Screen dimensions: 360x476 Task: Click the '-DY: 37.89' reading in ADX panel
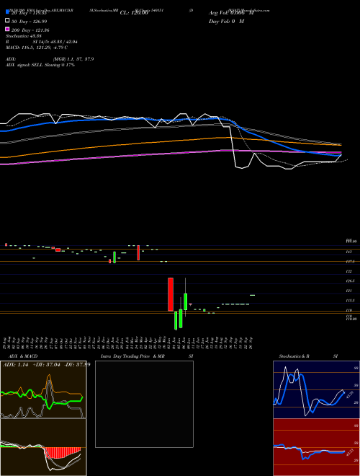(x=77, y=365)
